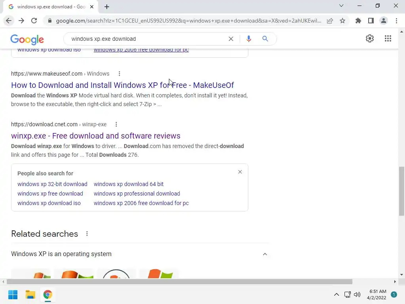
Task: Select the windows xp.exe download browser tab
Action: 51,7
